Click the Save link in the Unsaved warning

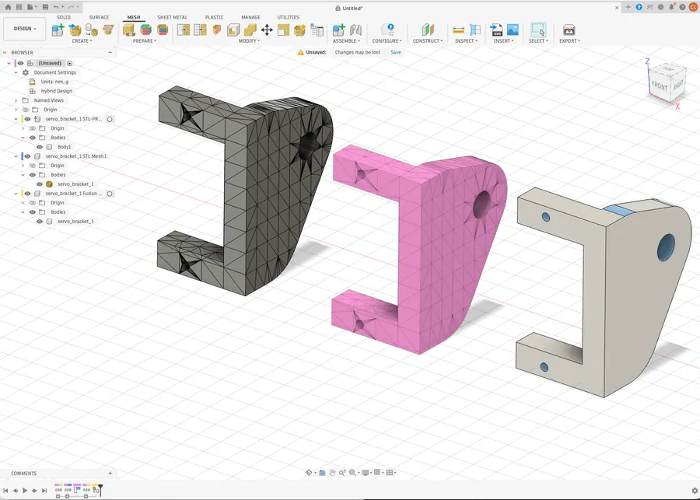tap(396, 52)
